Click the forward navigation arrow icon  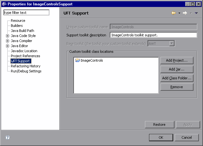coord(185,13)
